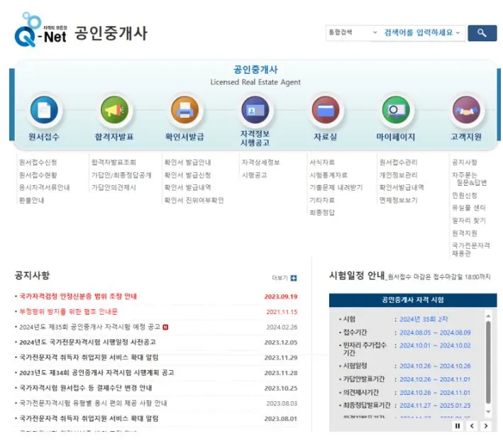Open notice 부정행위 방지를 위한 협조 안내문
The width and height of the screenshot is (503, 441).
tap(68, 311)
